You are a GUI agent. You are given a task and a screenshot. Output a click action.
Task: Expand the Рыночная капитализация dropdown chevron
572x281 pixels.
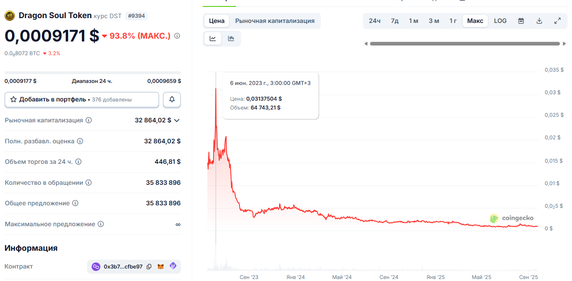(177, 120)
